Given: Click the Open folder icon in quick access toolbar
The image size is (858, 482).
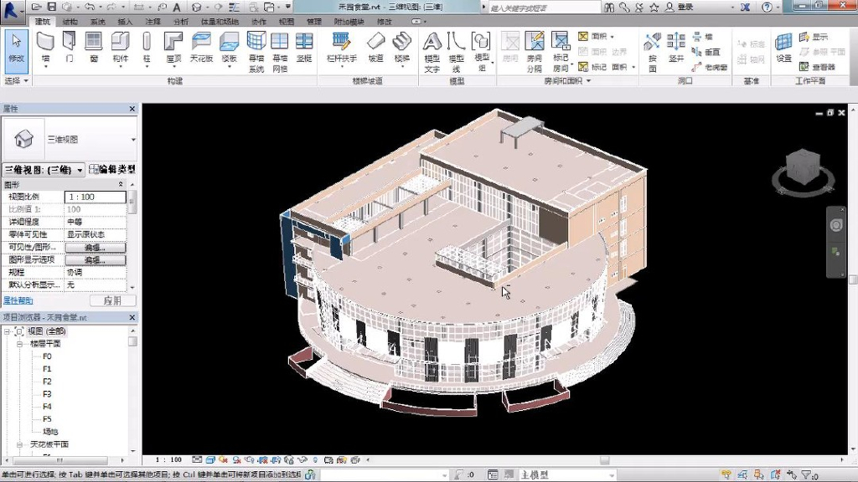Looking at the screenshot, I should point(37,7).
